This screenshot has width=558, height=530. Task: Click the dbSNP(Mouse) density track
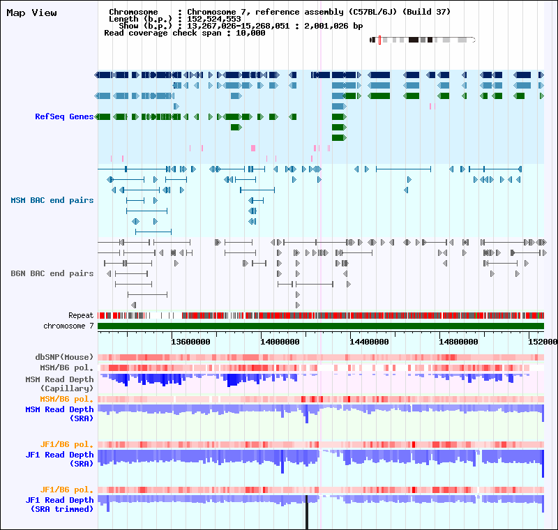pyautogui.click(x=321, y=358)
